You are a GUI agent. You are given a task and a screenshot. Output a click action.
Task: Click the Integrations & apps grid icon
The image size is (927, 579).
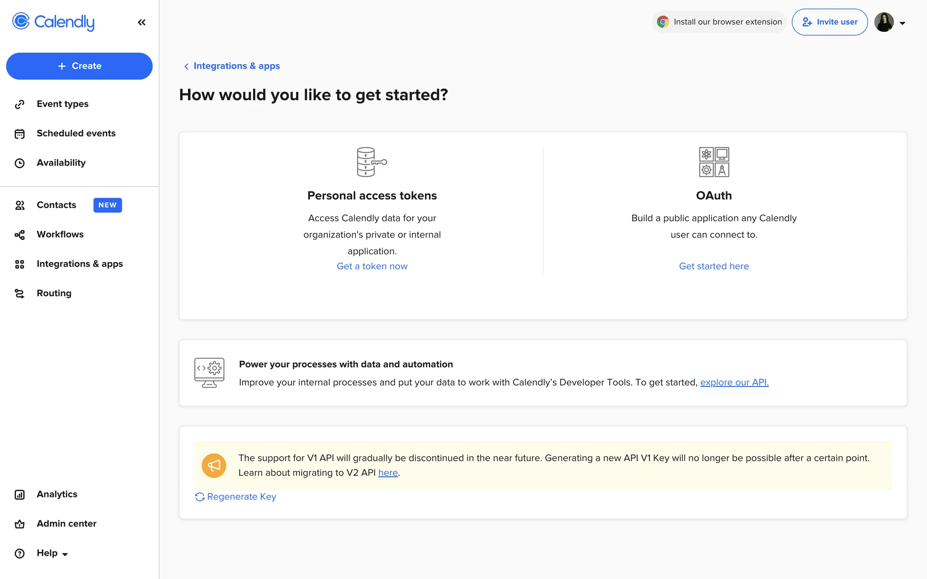[20, 264]
